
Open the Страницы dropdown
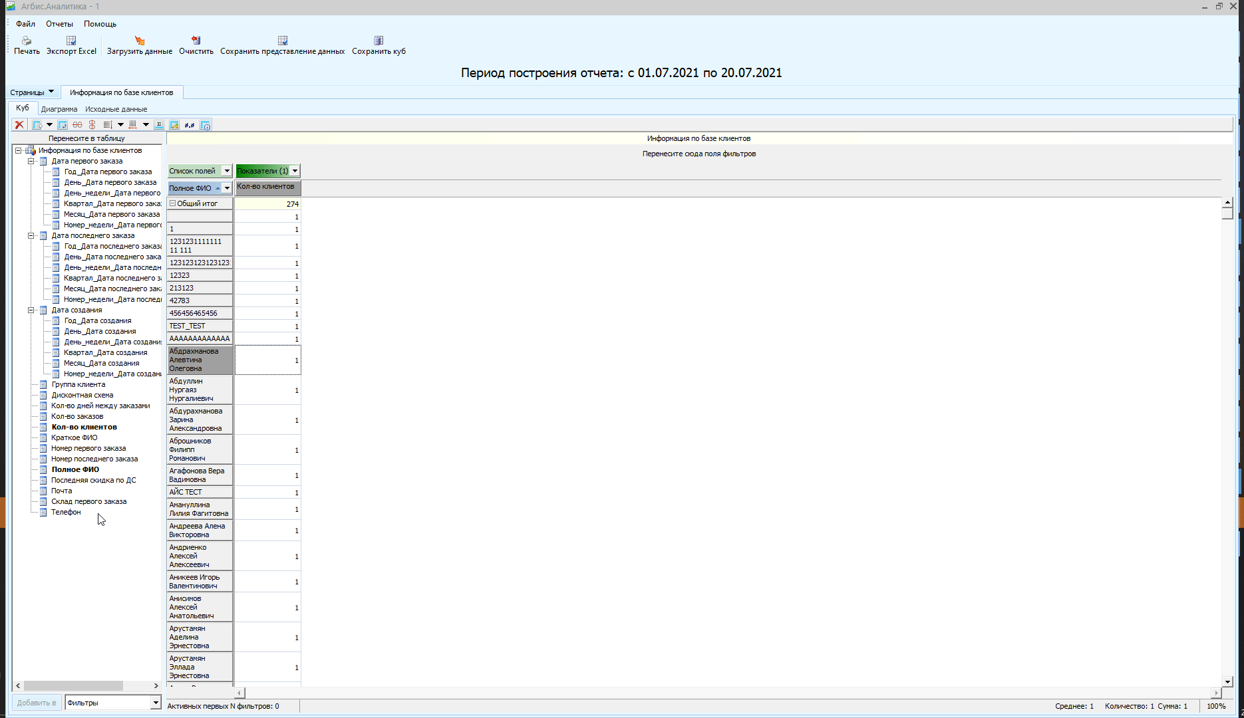(x=31, y=92)
